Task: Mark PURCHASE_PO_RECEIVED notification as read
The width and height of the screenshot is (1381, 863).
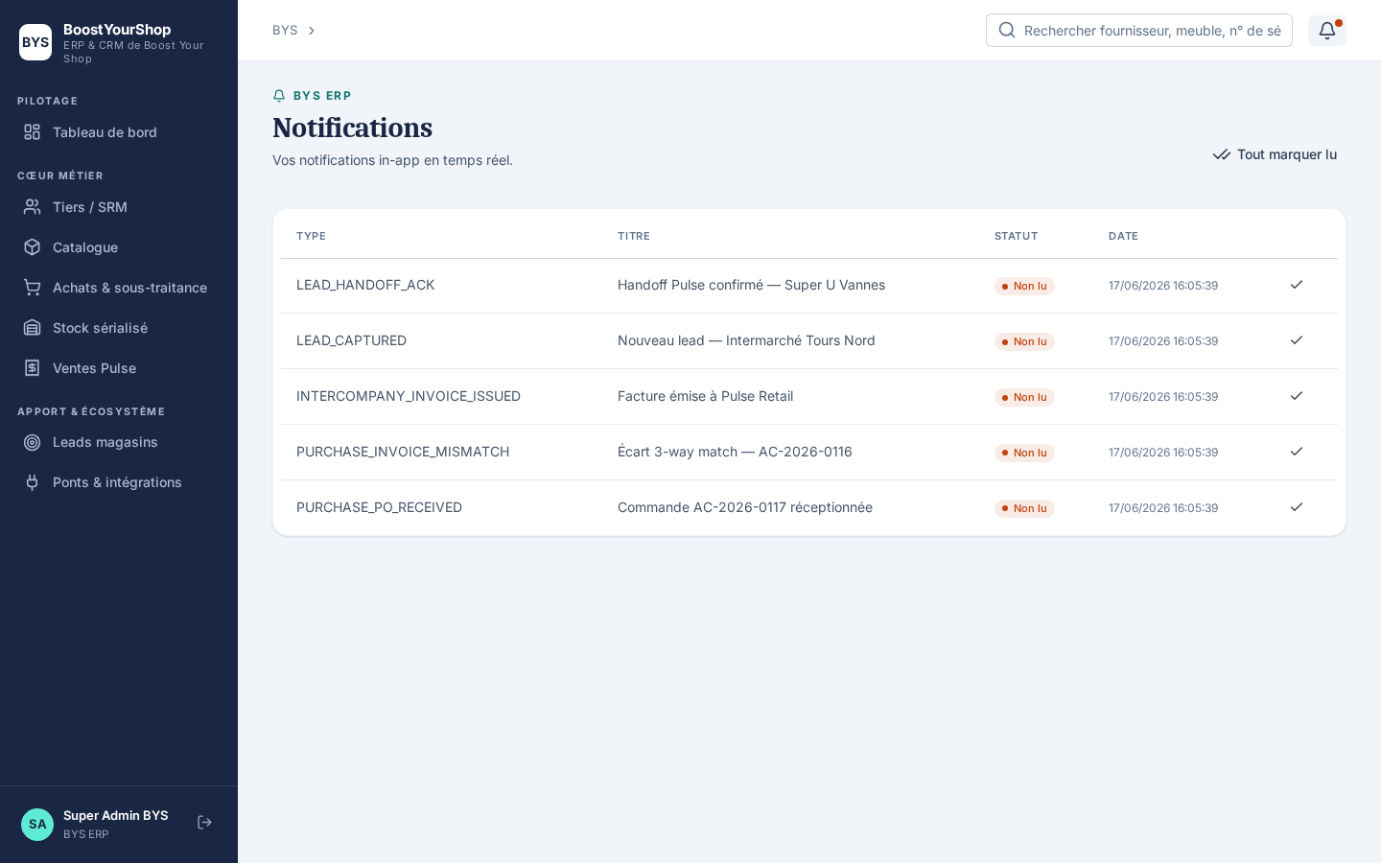Action: pos(1297,507)
